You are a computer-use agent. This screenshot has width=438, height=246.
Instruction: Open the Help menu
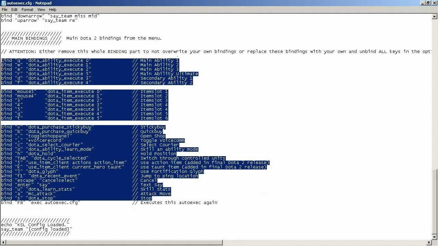tap(52, 10)
